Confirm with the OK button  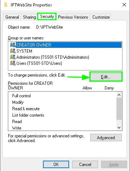pos(56,165)
